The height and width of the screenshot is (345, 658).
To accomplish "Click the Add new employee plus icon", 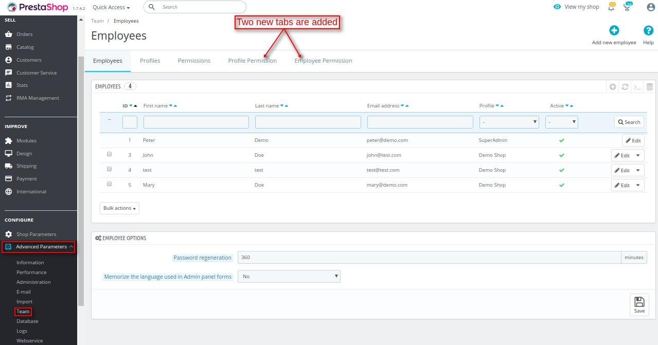I will pyautogui.click(x=614, y=30).
